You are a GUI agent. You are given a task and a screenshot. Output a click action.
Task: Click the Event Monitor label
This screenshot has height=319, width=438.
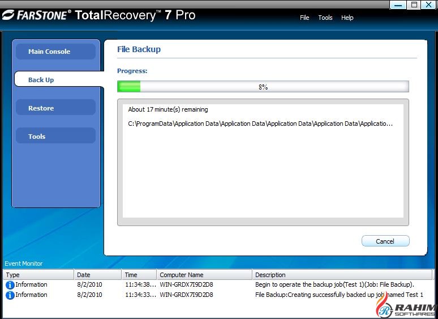pos(24,263)
